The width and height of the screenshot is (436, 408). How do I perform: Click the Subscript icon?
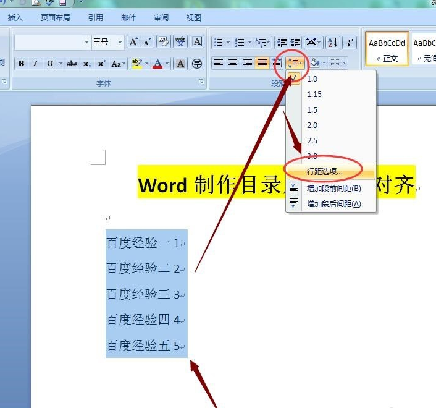(86, 64)
